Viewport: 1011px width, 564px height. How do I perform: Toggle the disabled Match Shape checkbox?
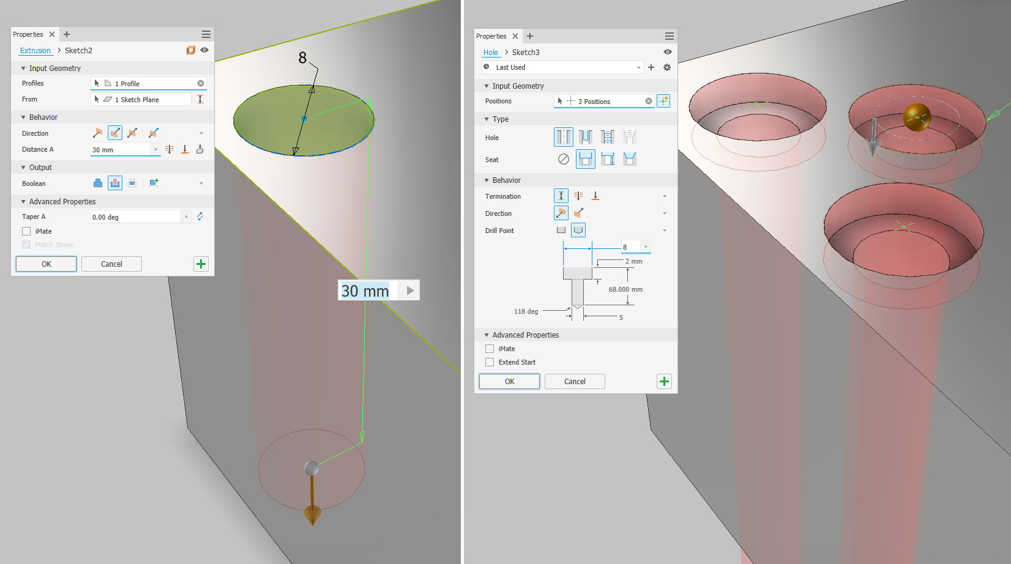coord(26,245)
